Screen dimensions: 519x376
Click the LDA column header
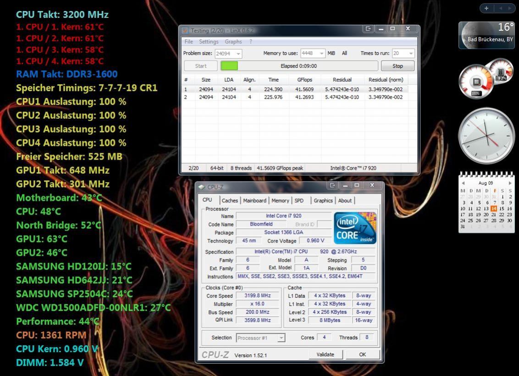[229, 80]
